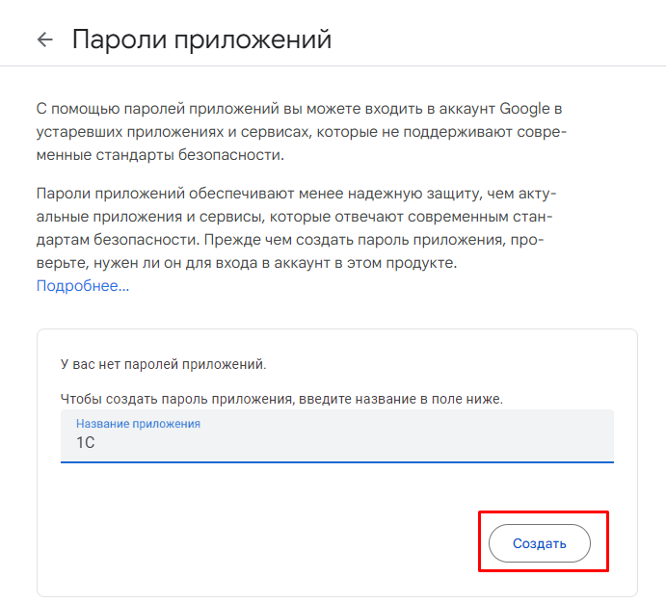This screenshot has height=603, width=666.
Task: Click the back arrow icon
Action: point(43,39)
